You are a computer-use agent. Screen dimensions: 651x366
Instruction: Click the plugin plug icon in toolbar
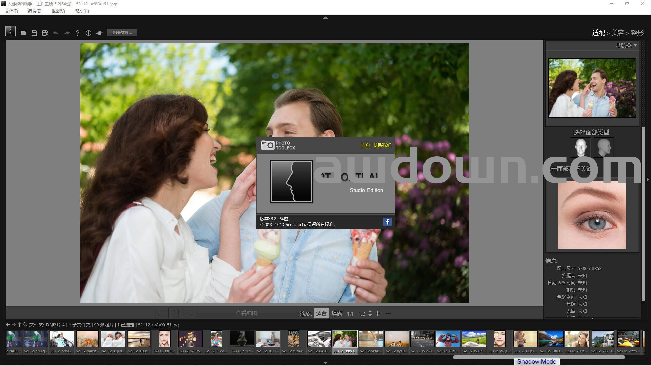(x=99, y=33)
